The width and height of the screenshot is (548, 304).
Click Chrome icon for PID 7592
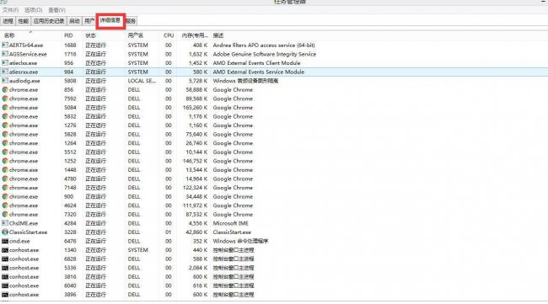point(5,99)
